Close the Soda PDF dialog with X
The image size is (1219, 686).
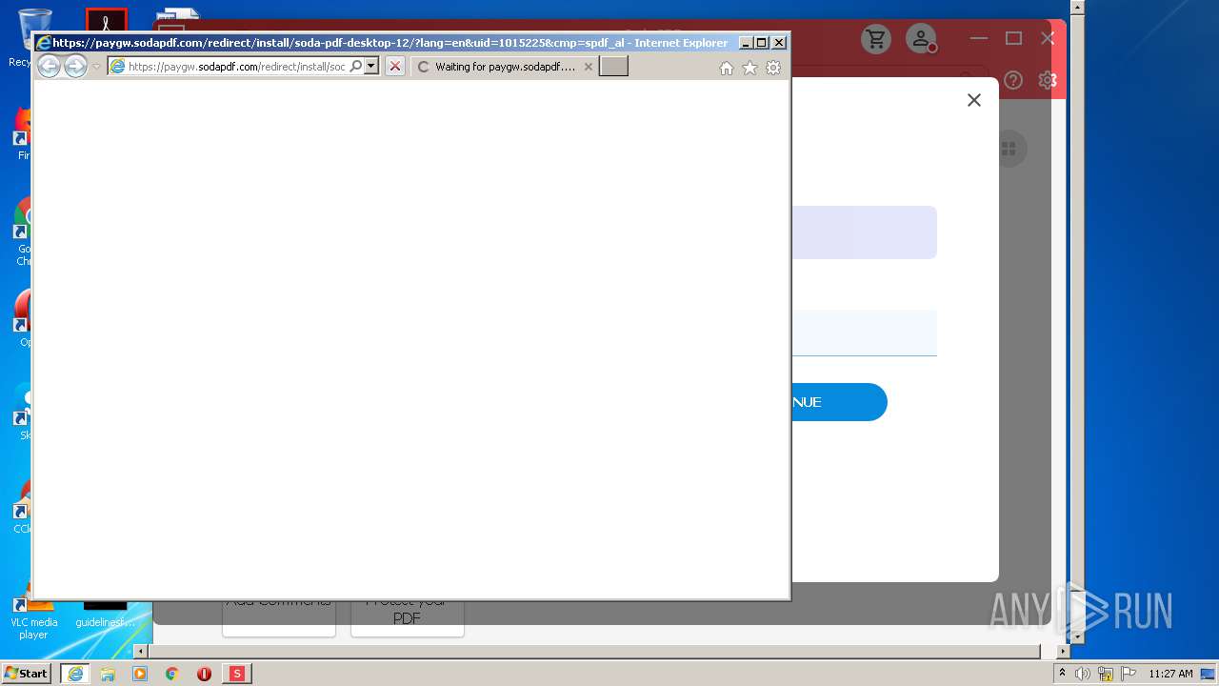[x=973, y=100]
